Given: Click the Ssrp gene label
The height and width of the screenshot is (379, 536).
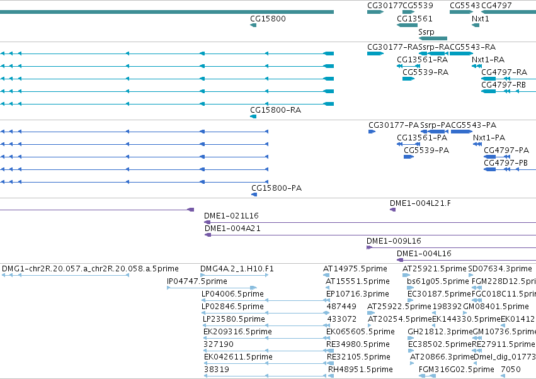Looking at the screenshot, I should [x=426, y=31].
